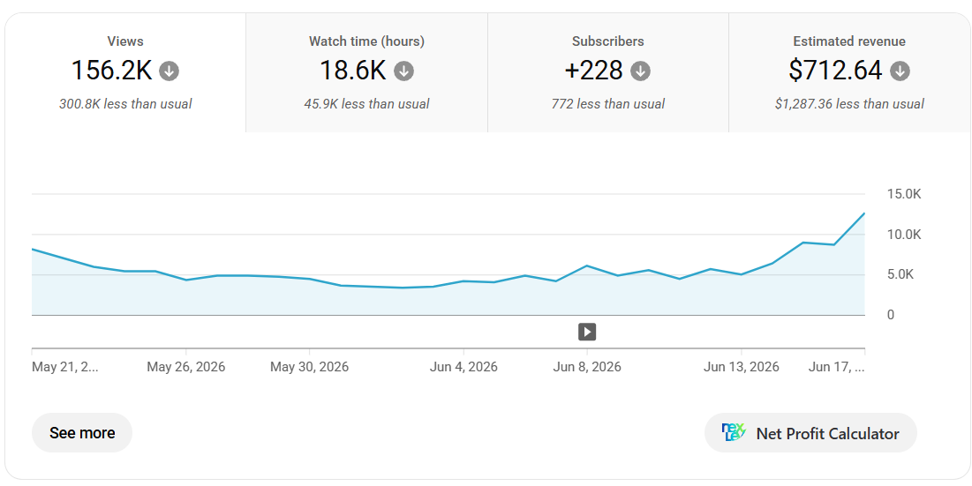Image resolution: width=972 pixels, height=486 pixels.
Task: Click the '300.8K less than usual' text
Action: pyautogui.click(x=125, y=104)
